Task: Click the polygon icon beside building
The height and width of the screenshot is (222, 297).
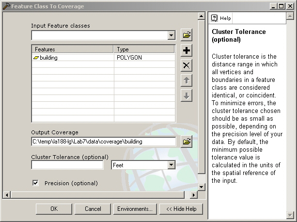Action: [36, 58]
